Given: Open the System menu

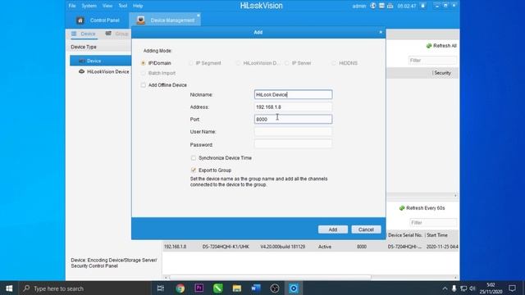Looking at the screenshot, I should [x=89, y=6].
